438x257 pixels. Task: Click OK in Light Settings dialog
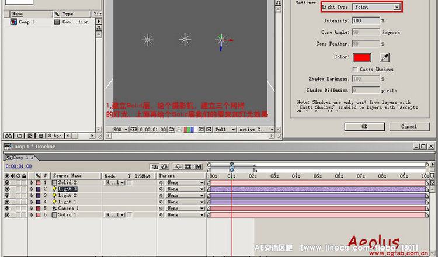pos(364,127)
